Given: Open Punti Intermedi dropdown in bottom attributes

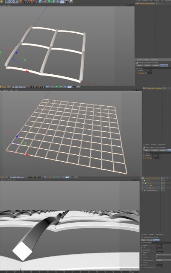Looking at the screenshot, I should (x=163, y=260).
